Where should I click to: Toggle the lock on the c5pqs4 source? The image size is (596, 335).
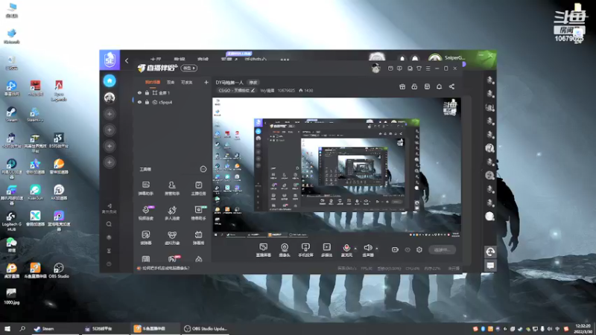147,102
